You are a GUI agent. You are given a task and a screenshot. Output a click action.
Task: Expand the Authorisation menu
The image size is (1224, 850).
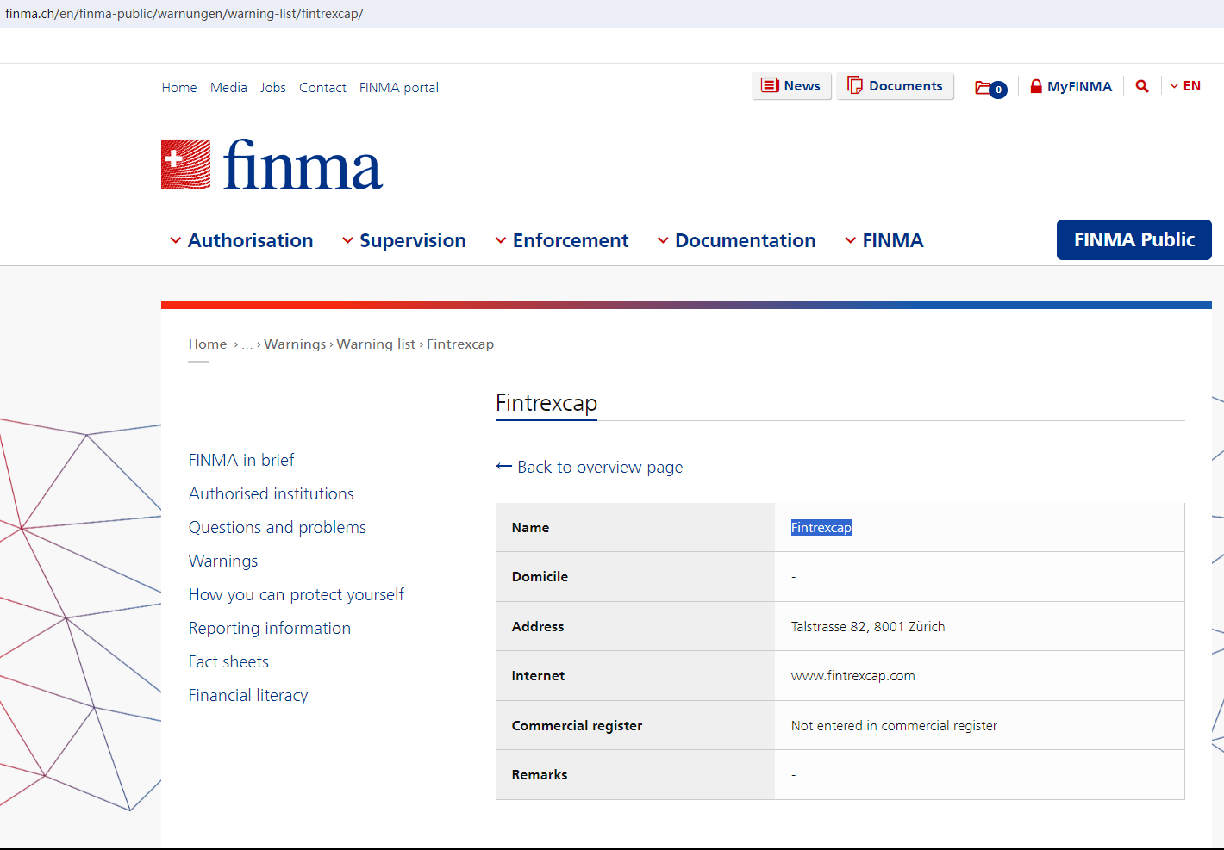point(241,240)
